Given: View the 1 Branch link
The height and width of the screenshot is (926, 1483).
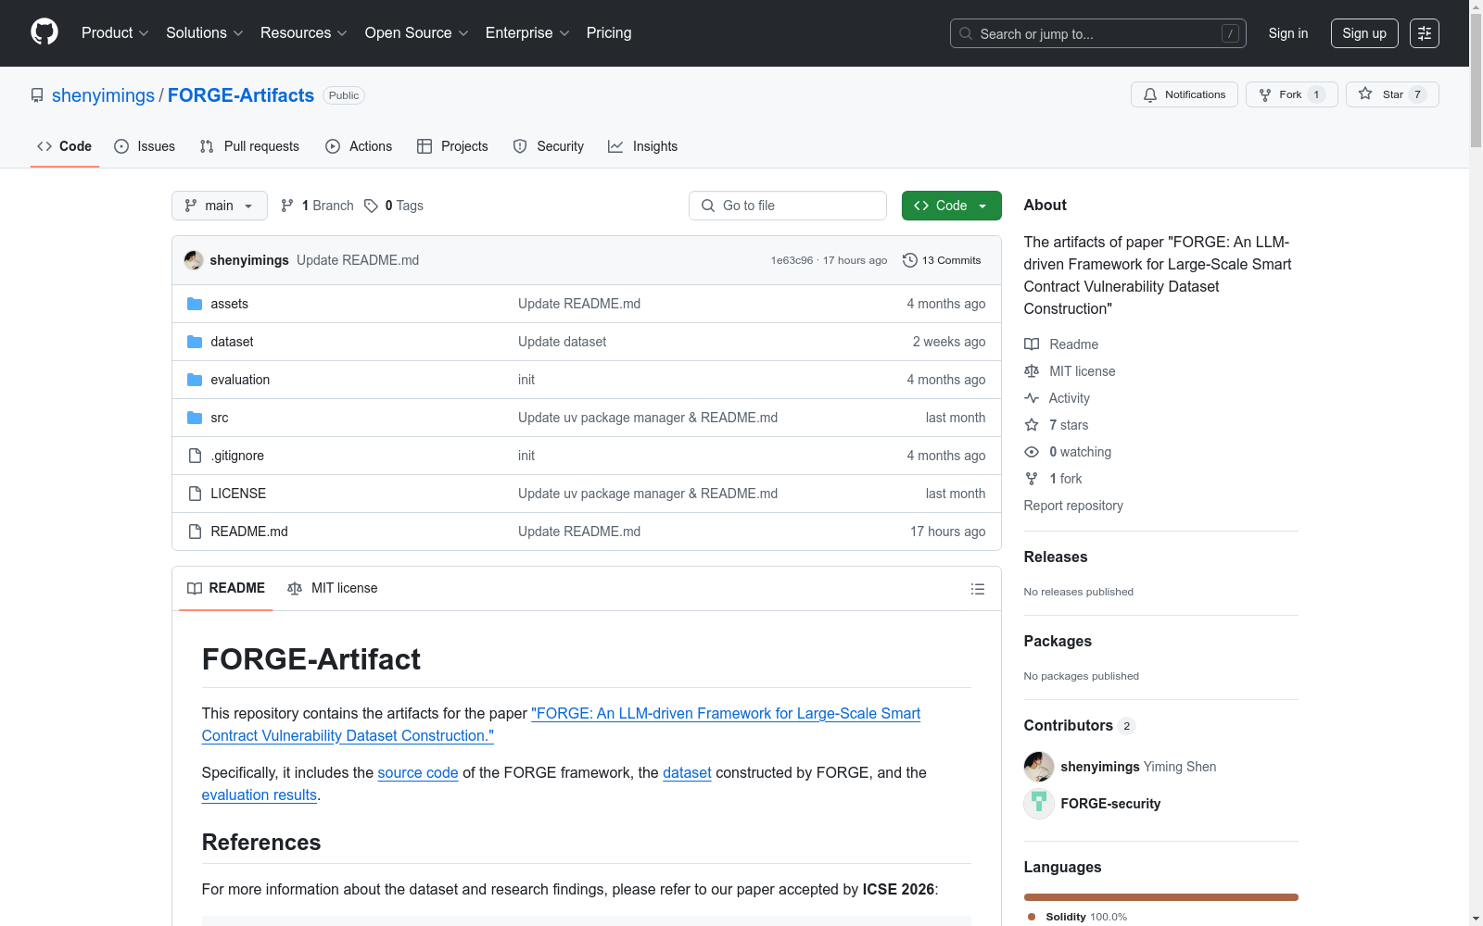Looking at the screenshot, I should pyautogui.click(x=317, y=206).
